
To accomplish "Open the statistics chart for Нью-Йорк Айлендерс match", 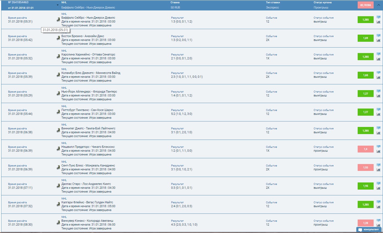I will (378, 96).
